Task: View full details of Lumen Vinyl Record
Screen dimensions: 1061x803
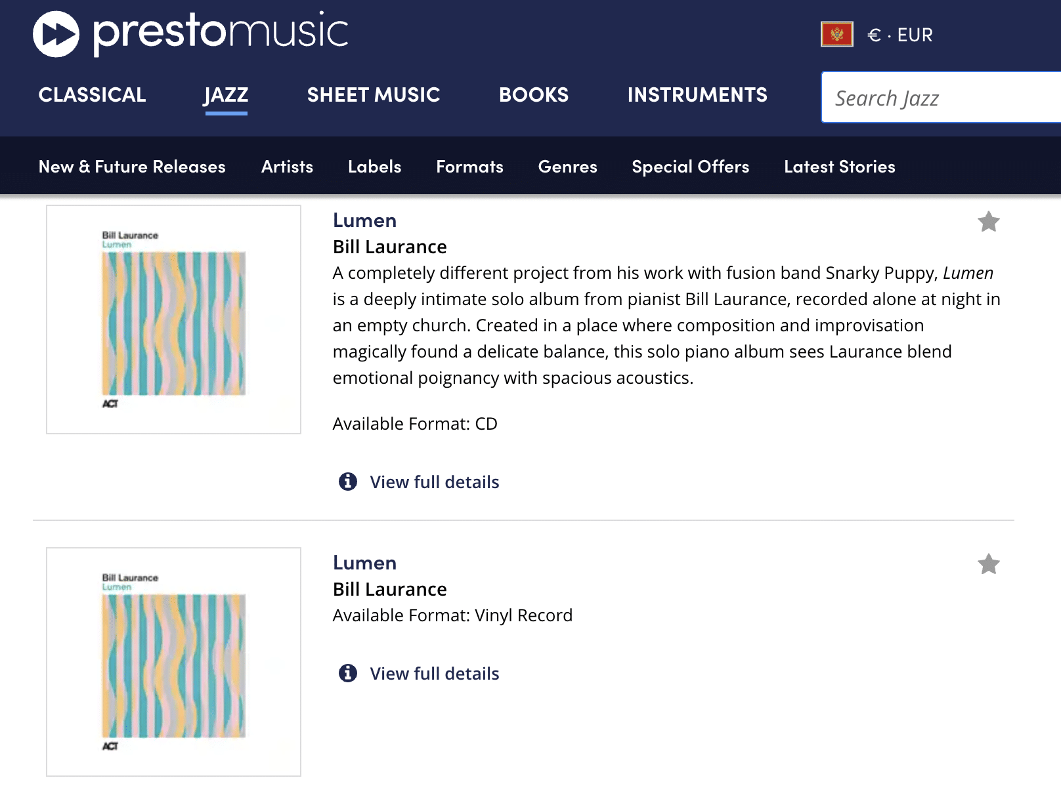Action: (435, 674)
